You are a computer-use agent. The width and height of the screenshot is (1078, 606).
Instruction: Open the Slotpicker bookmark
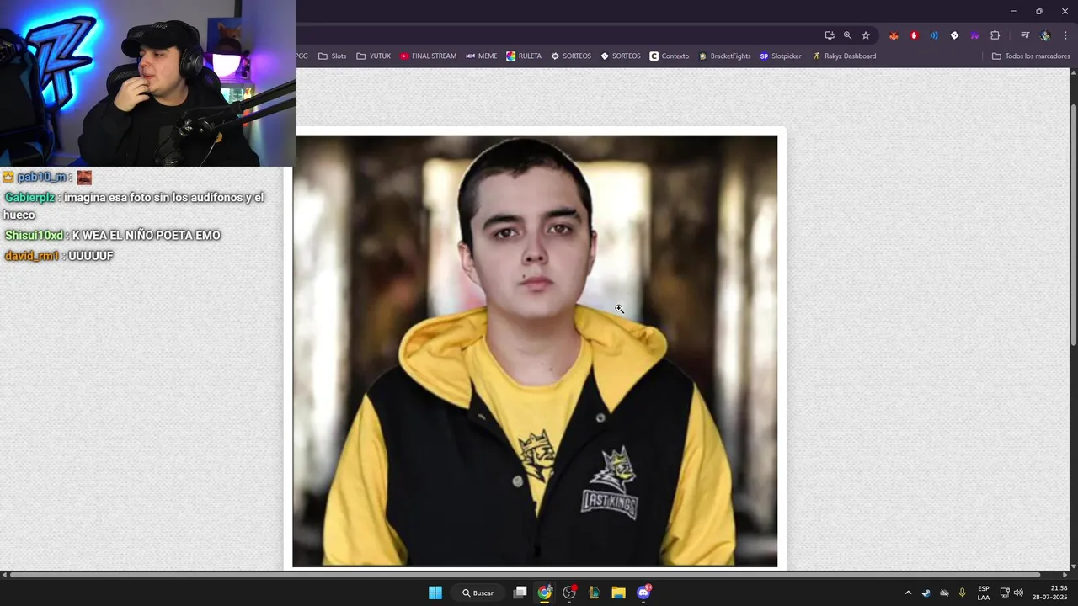tap(781, 56)
